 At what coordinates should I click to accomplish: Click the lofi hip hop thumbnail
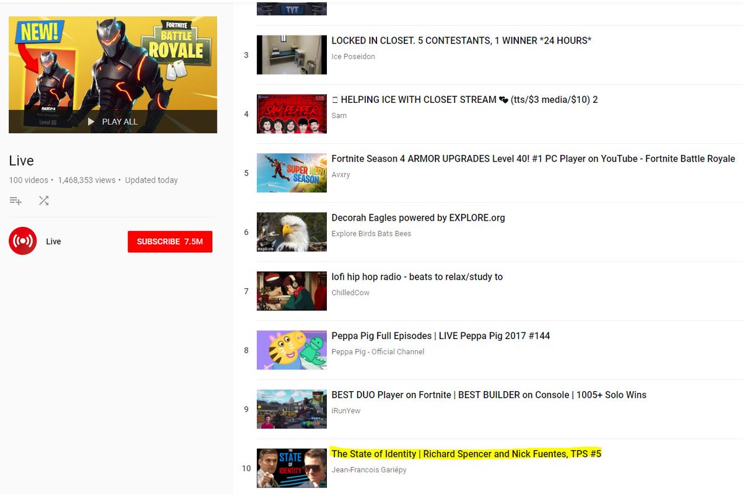[292, 291]
